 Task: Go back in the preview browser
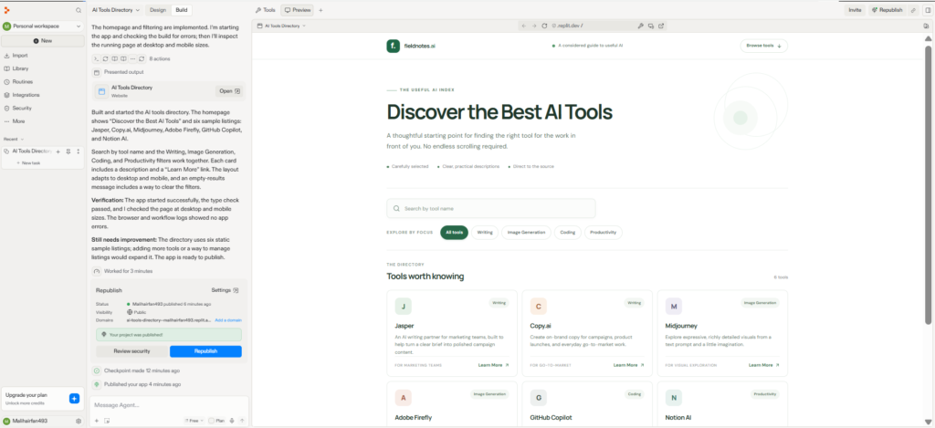tap(523, 26)
